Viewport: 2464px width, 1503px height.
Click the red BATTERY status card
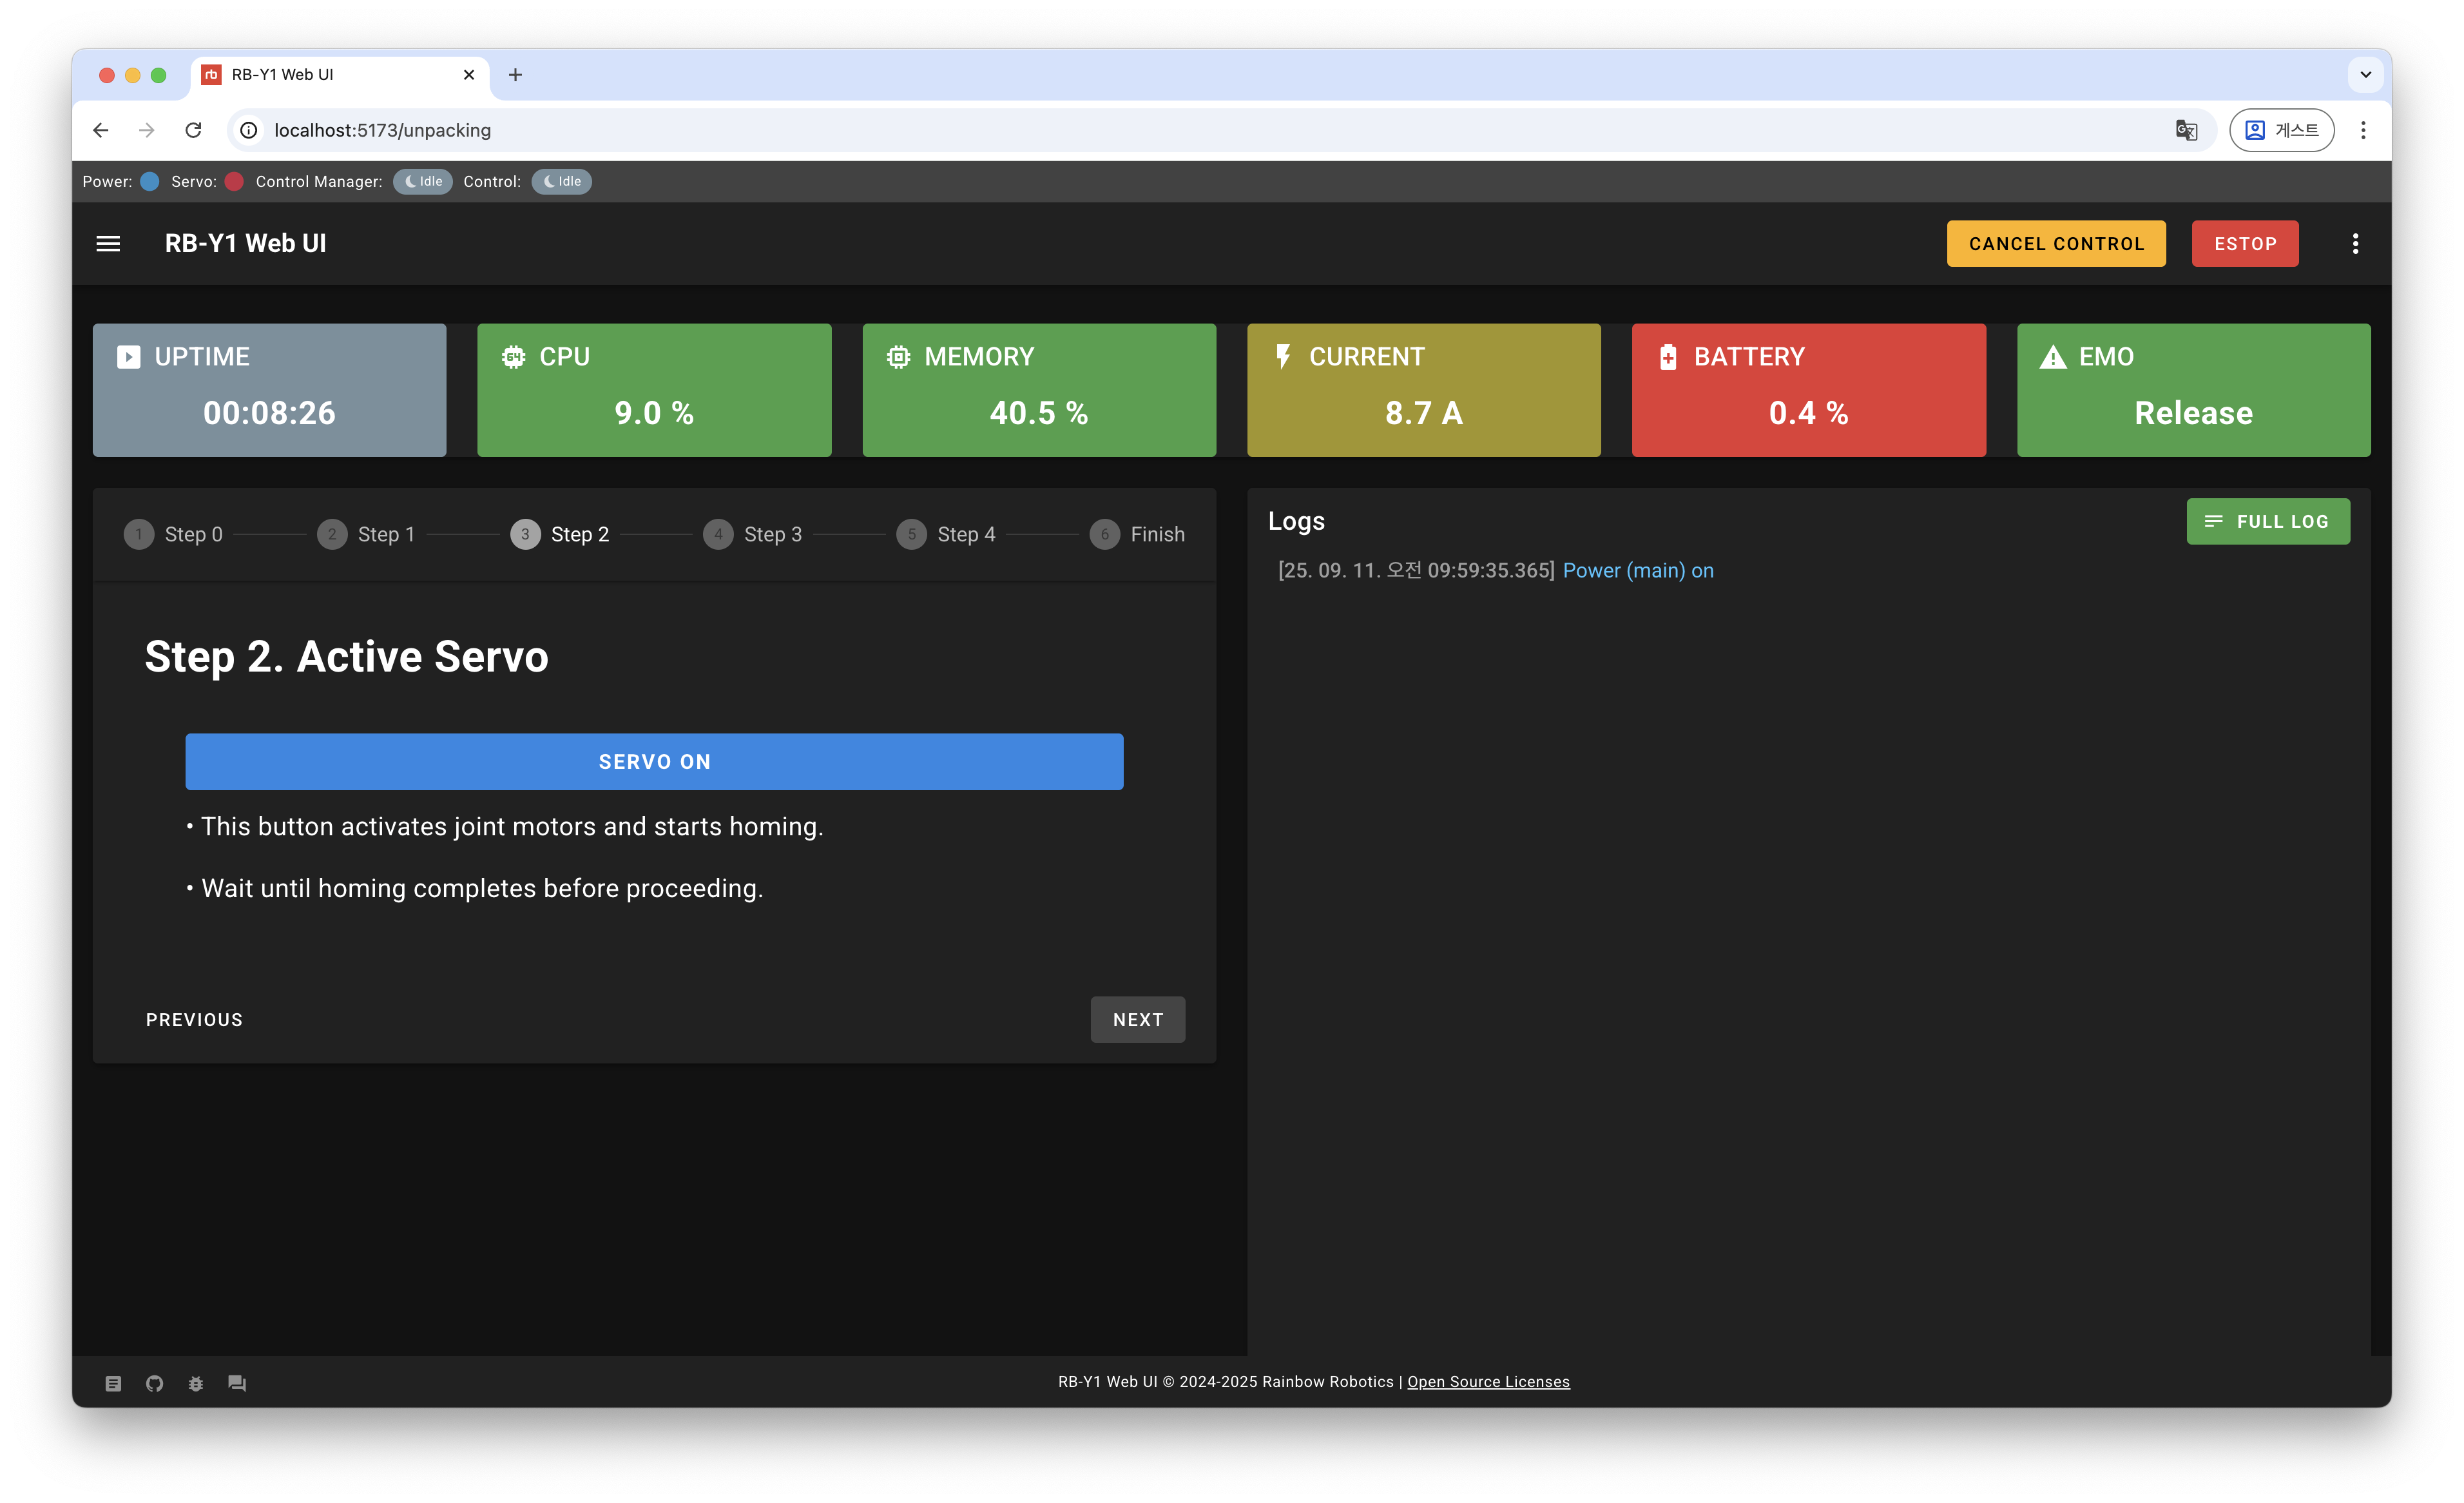(x=1808, y=390)
